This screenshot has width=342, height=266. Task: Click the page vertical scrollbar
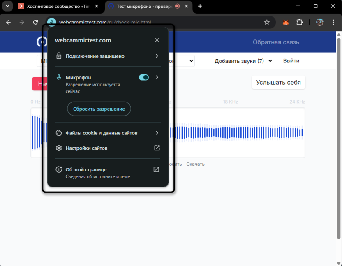(x=339, y=139)
